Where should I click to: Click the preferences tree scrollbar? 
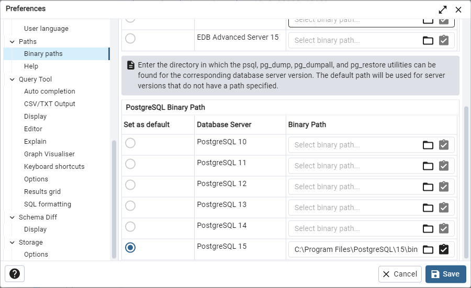click(x=114, y=199)
